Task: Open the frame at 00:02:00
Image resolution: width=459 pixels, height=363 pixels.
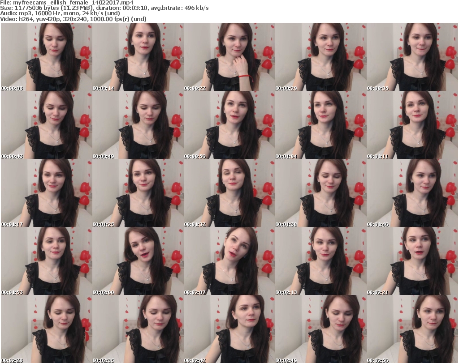Action: 138,261
